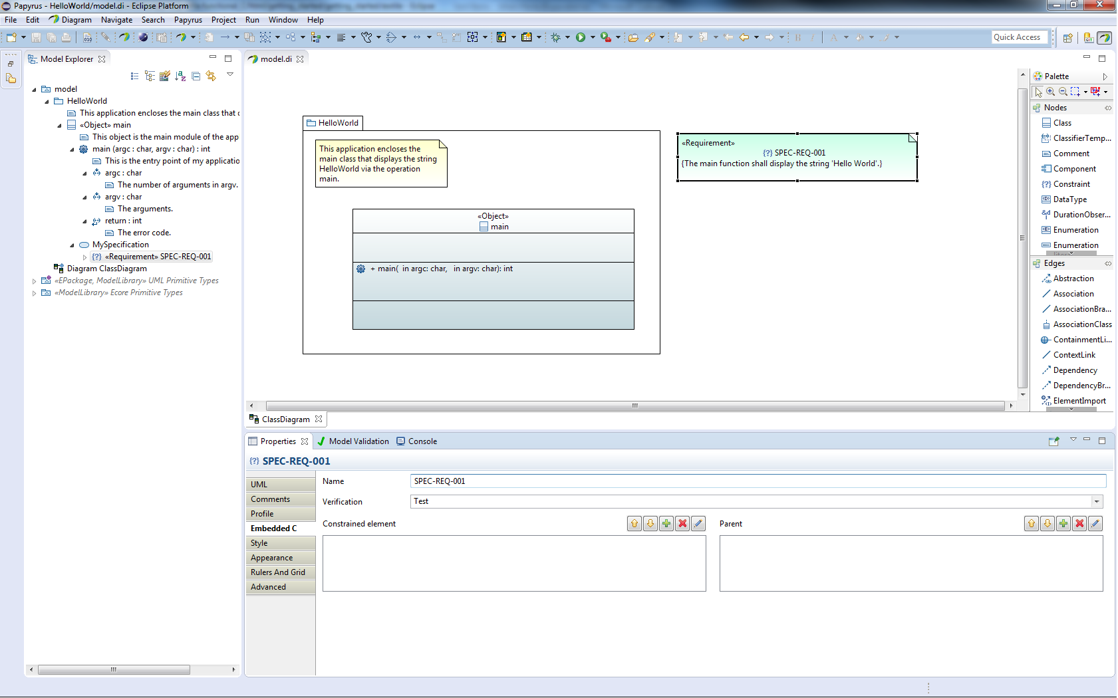Click the Name input field

point(758,481)
